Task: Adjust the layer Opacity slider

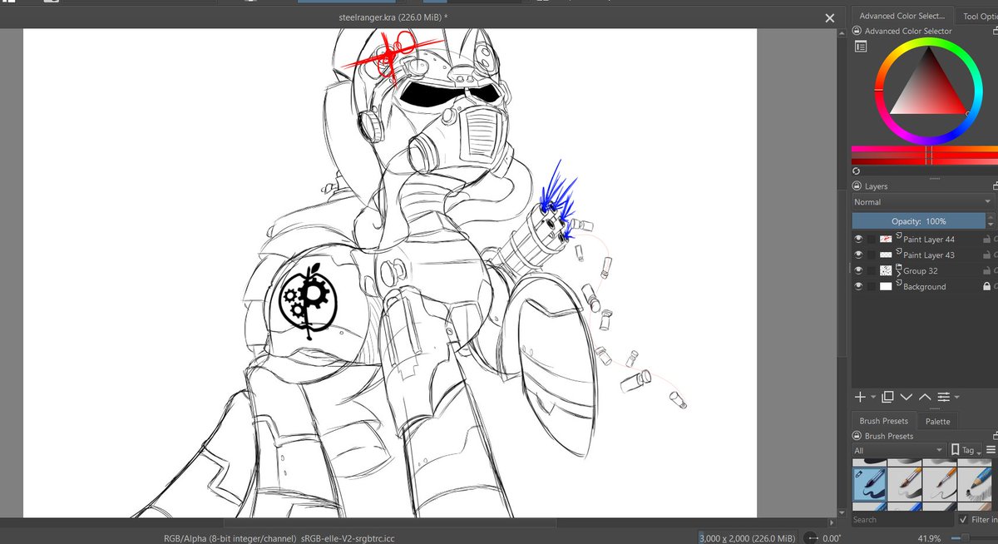Action: [x=918, y=221]
